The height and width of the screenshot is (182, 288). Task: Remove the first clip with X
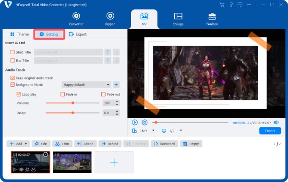pyautogui.click(x=46, y=154)
